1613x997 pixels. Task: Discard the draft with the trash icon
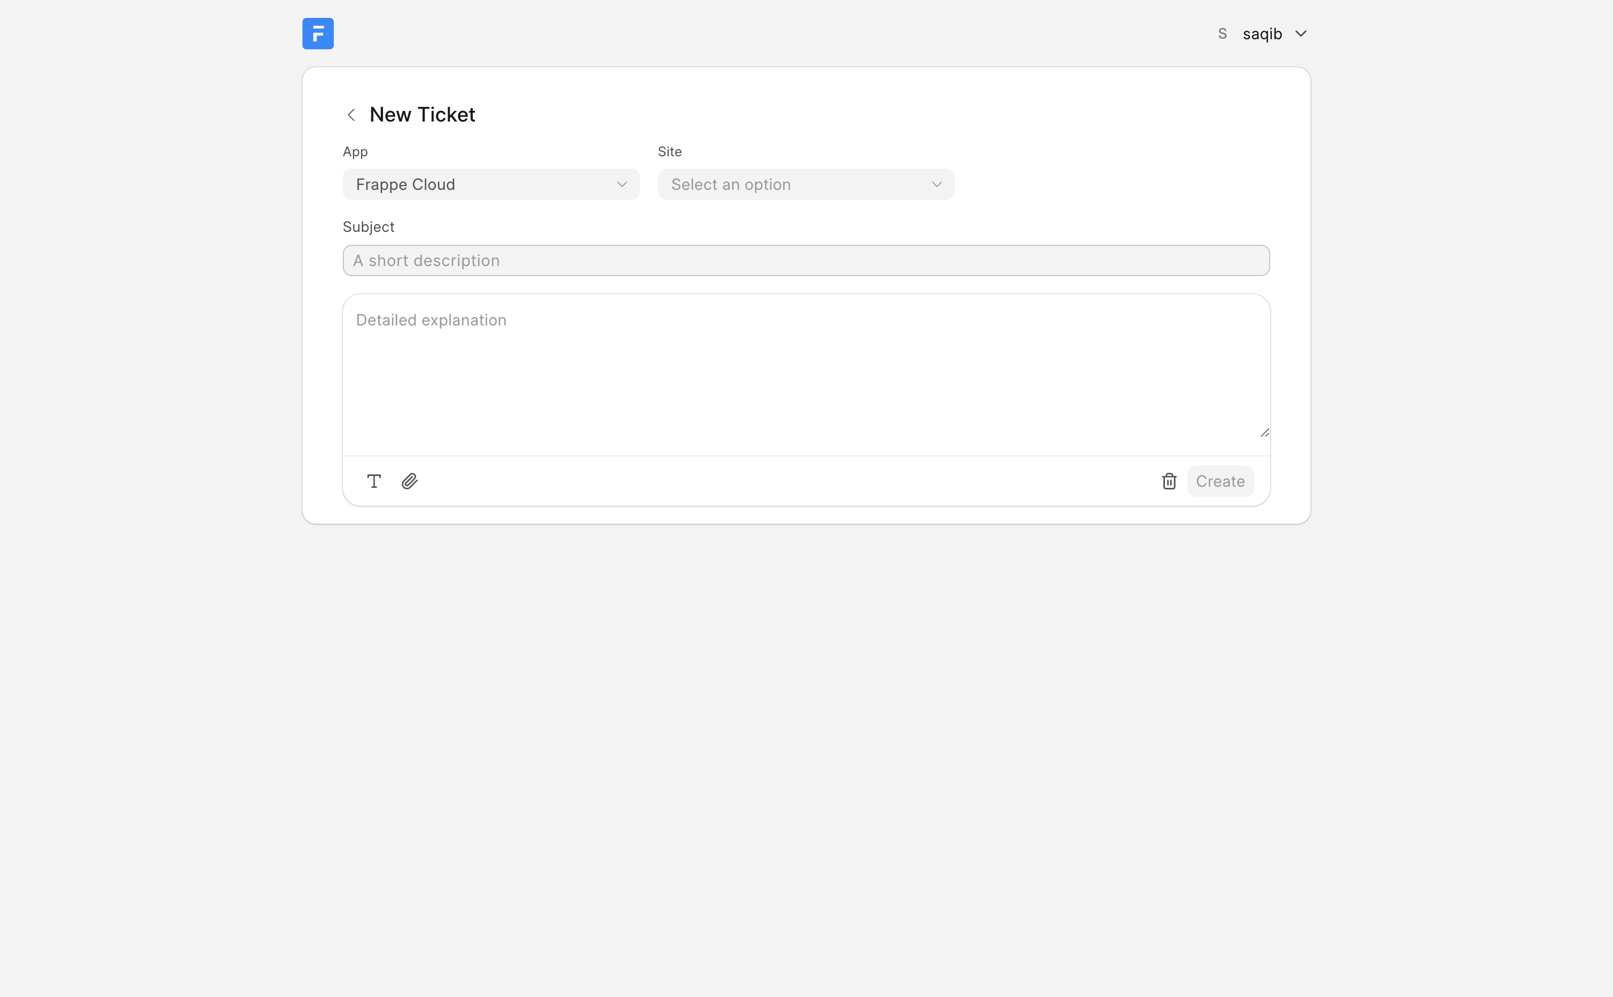[1169, 481]
